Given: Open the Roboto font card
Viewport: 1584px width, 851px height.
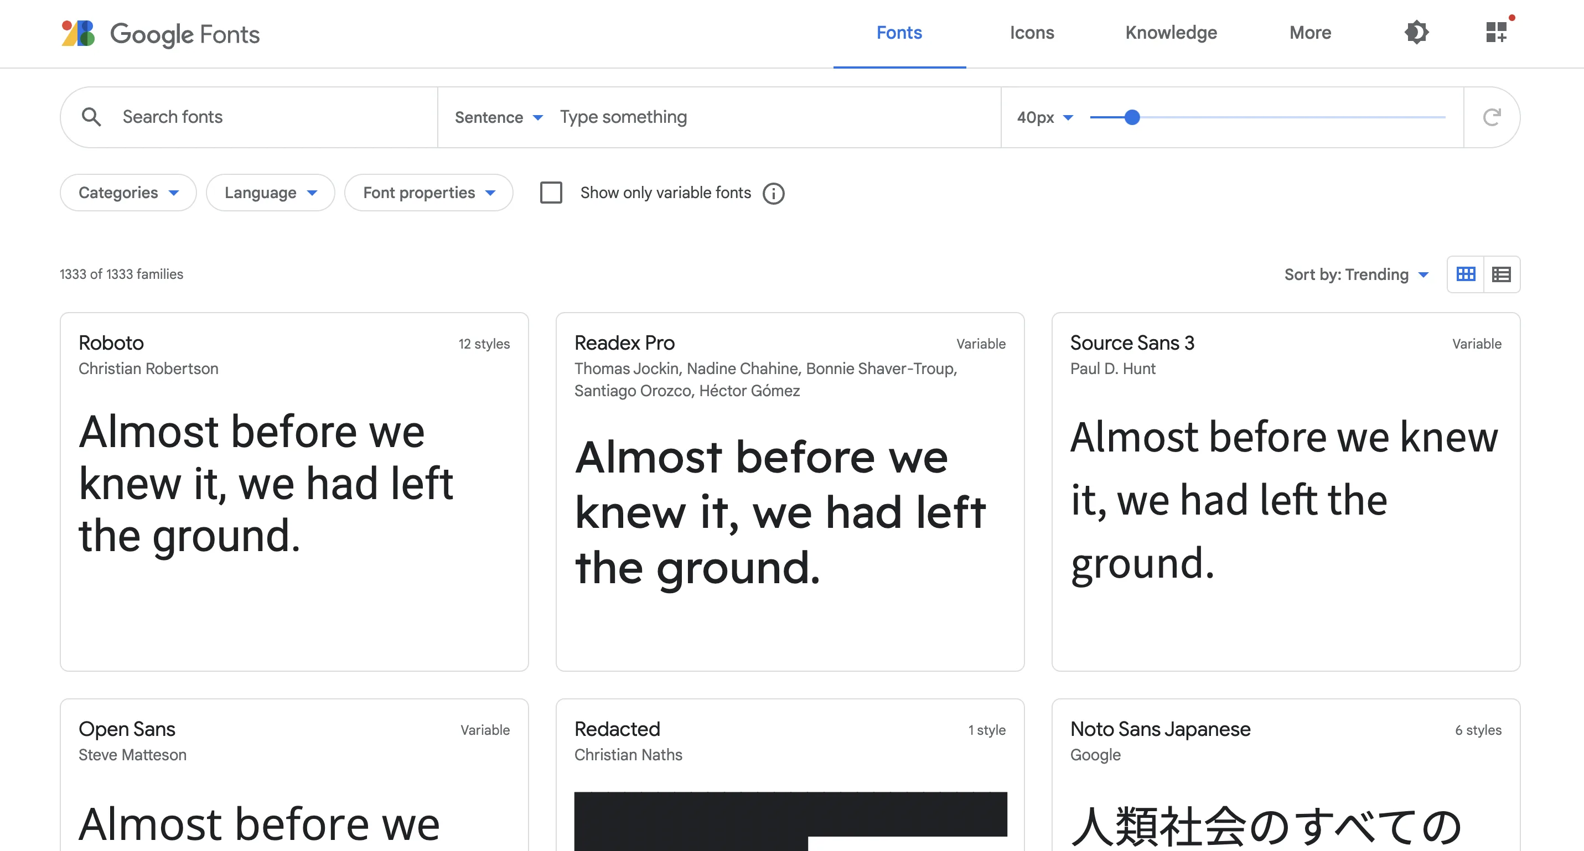Looking at the screenshot, I should 294,491.
